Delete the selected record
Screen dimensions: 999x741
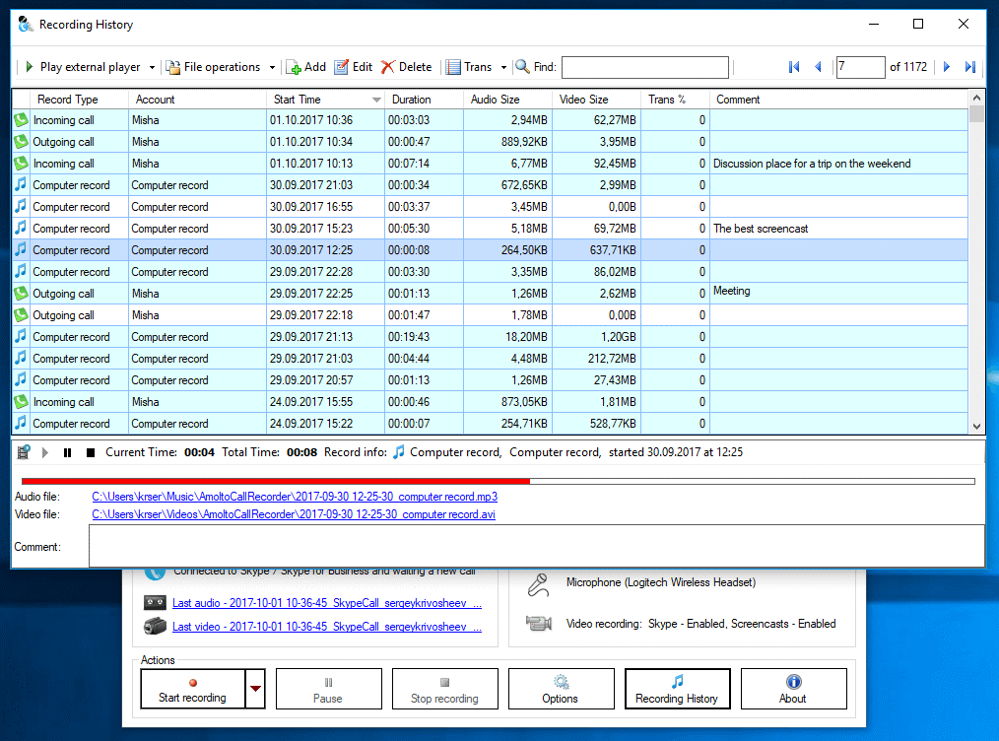pyautogui.click(x=407, y=67)
